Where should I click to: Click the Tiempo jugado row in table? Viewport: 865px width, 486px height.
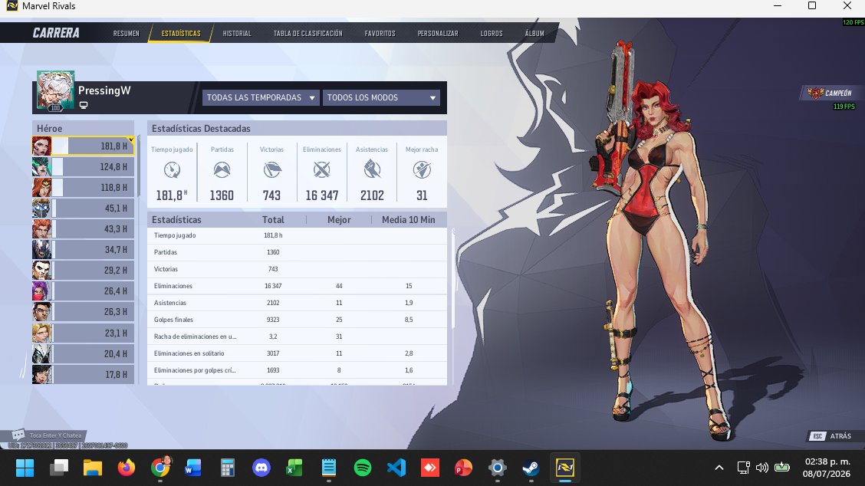coord(297,235)
